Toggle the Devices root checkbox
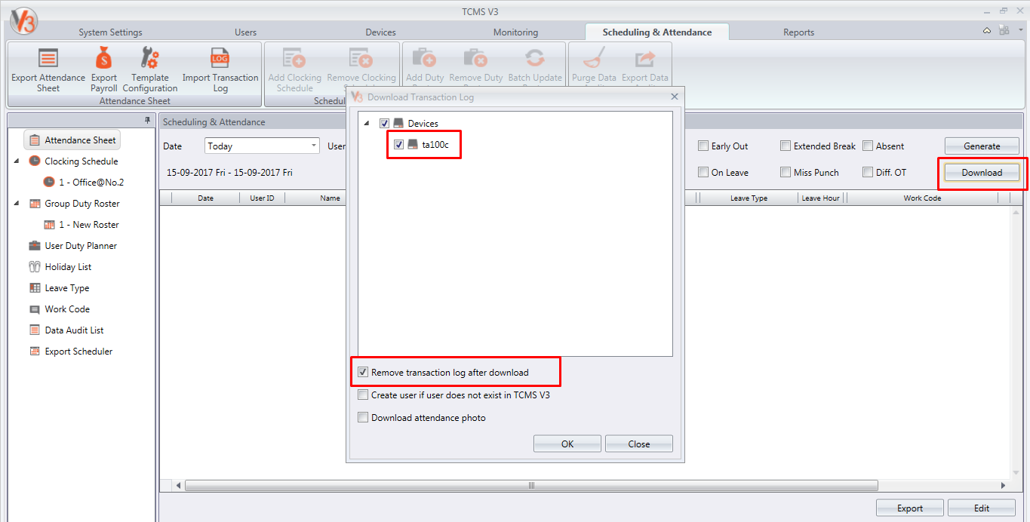1030x522 pixels. (x=385, y=123)
